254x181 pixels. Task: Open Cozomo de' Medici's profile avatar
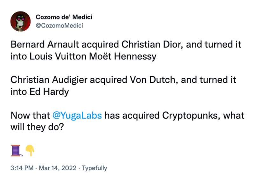coord(20,21)
